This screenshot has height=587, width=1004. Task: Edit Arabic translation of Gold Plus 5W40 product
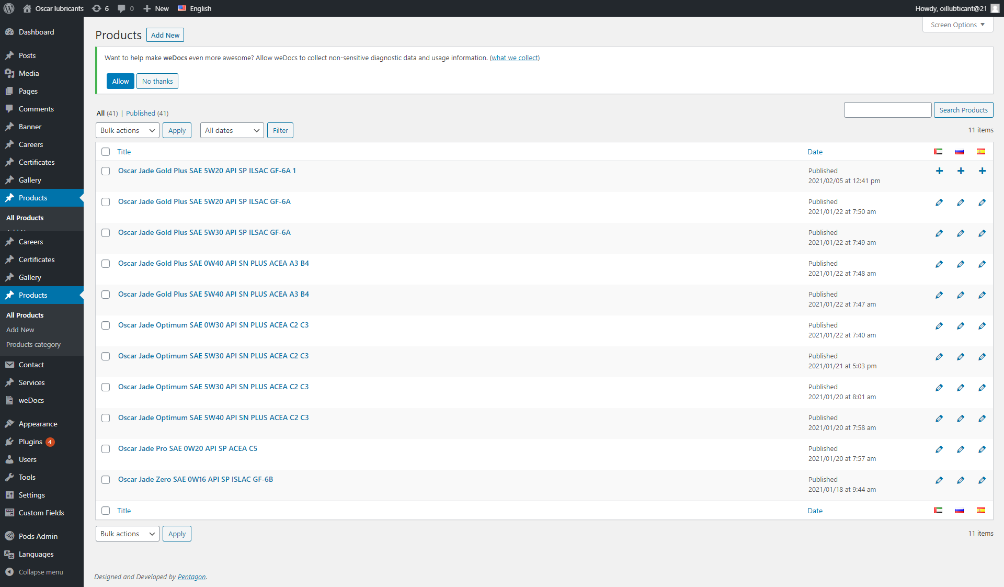[x=939, y=295]
